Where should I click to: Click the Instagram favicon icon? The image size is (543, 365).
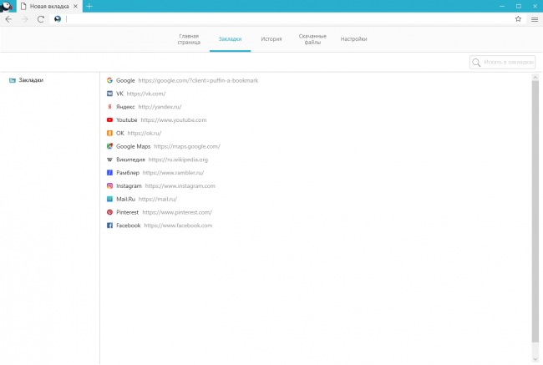point(109,186)
